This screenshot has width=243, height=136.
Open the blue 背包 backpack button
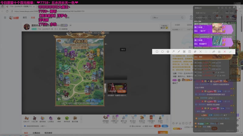point(165,126)
